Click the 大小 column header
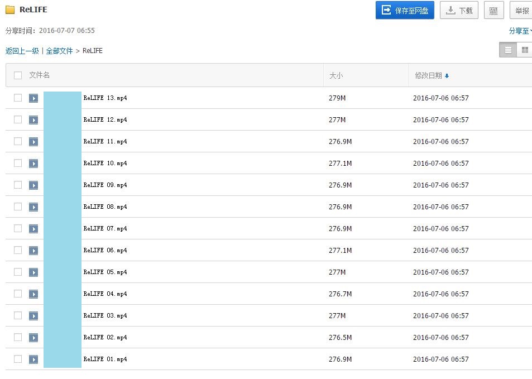532x379 pixels. tap(336, 75)
